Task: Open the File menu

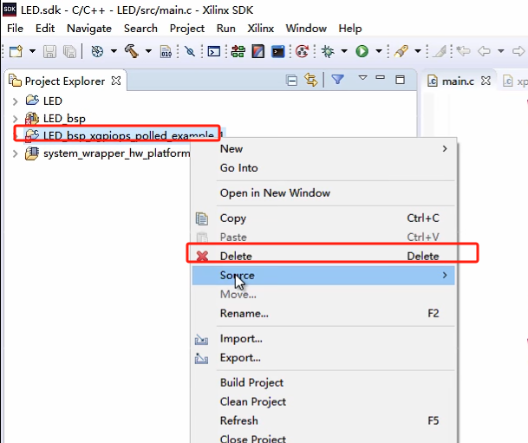Action: coord(15,29)
